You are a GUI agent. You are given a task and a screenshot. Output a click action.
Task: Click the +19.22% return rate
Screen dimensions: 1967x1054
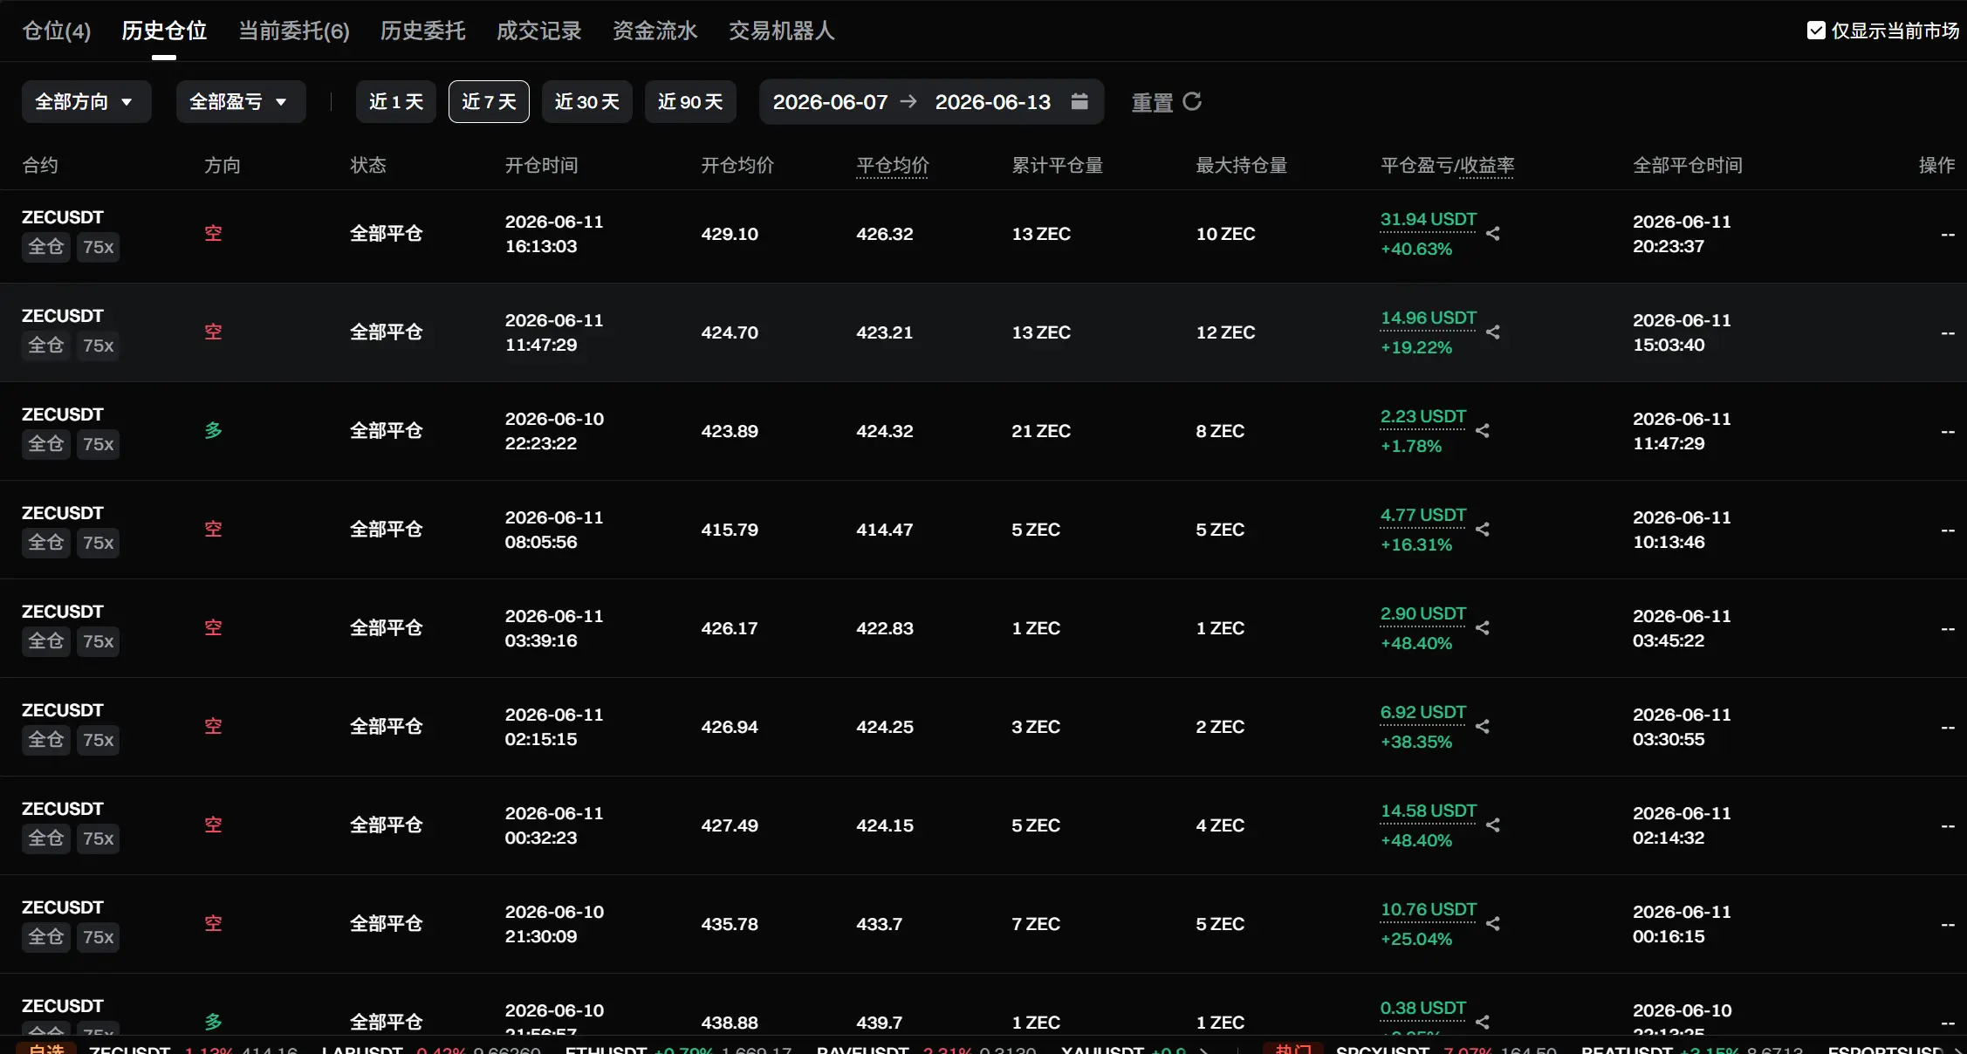[x=1416, y=348]
